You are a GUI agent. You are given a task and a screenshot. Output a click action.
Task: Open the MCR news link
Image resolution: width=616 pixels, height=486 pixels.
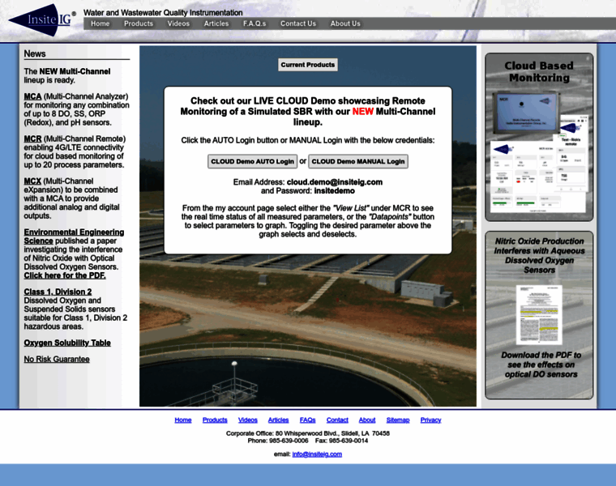(x=32, y=139)
